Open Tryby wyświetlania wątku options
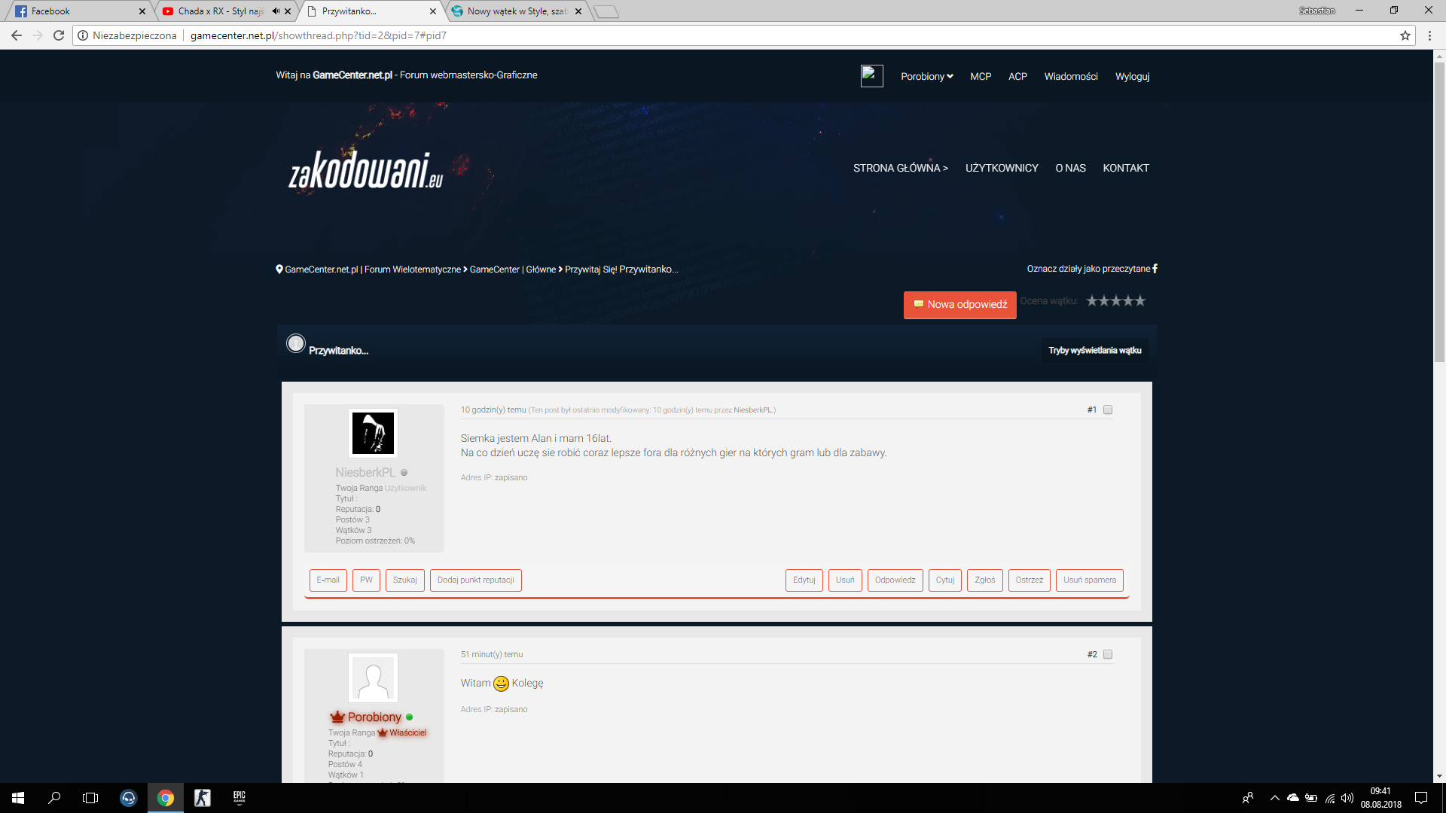This screenshot has width=1446, height=813. tap(1095, 351)
